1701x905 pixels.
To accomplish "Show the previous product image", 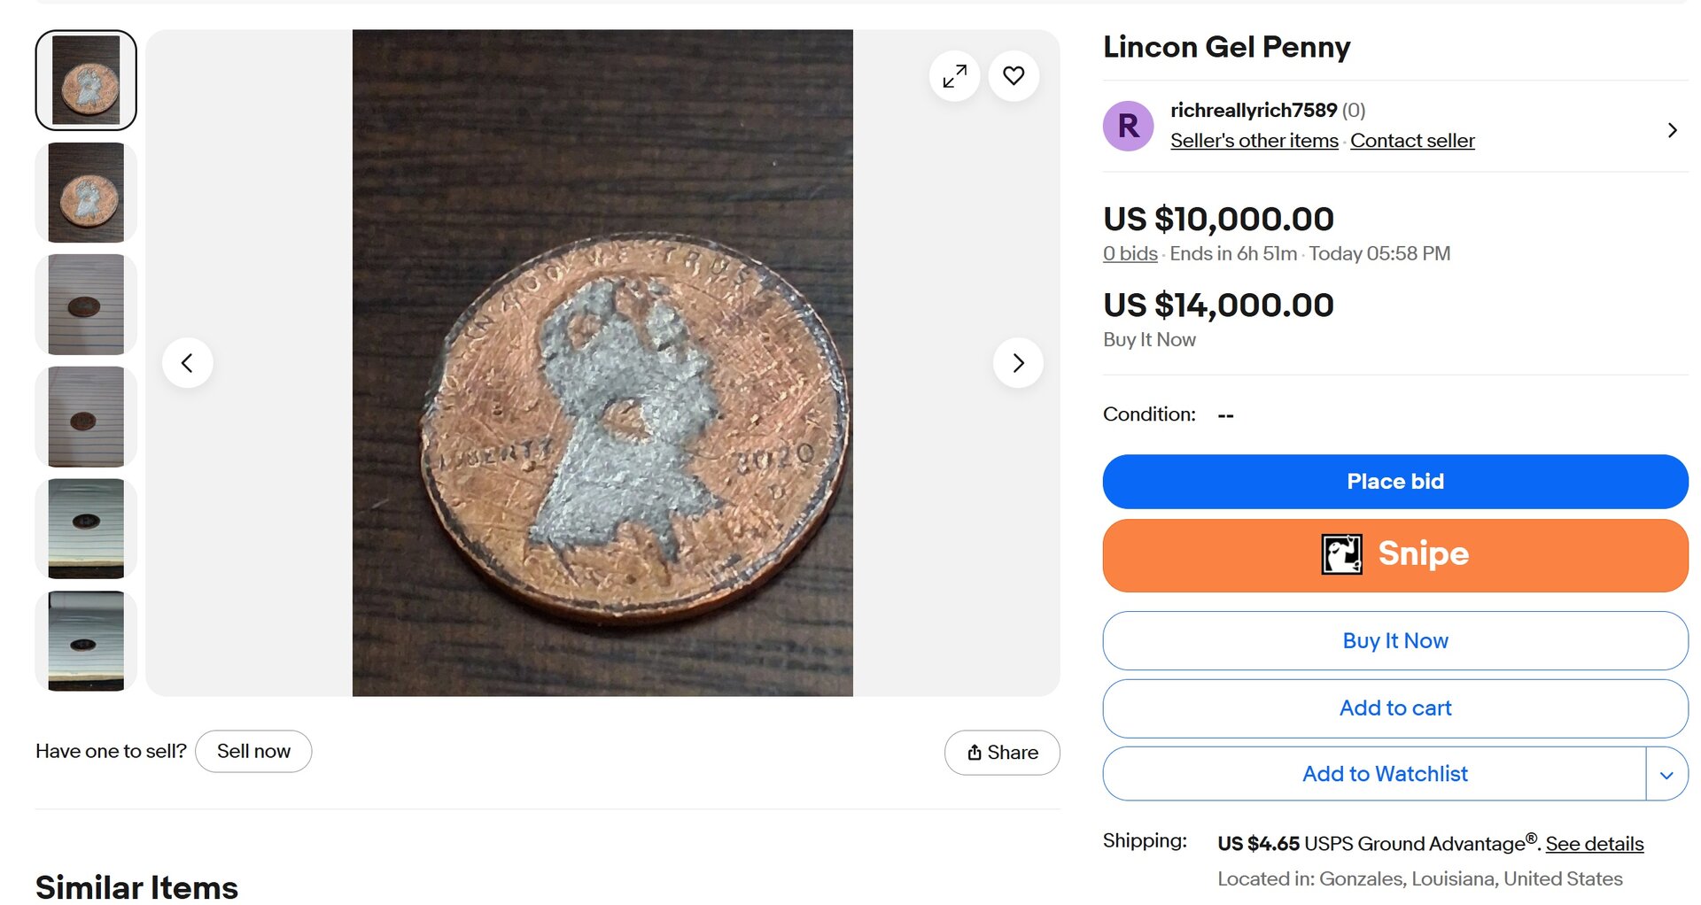I will point(188,362).
